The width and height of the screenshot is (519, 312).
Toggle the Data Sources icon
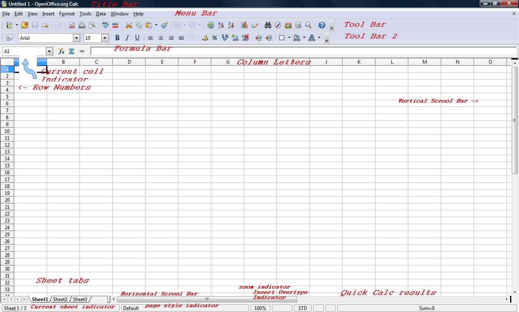point(298,25)
